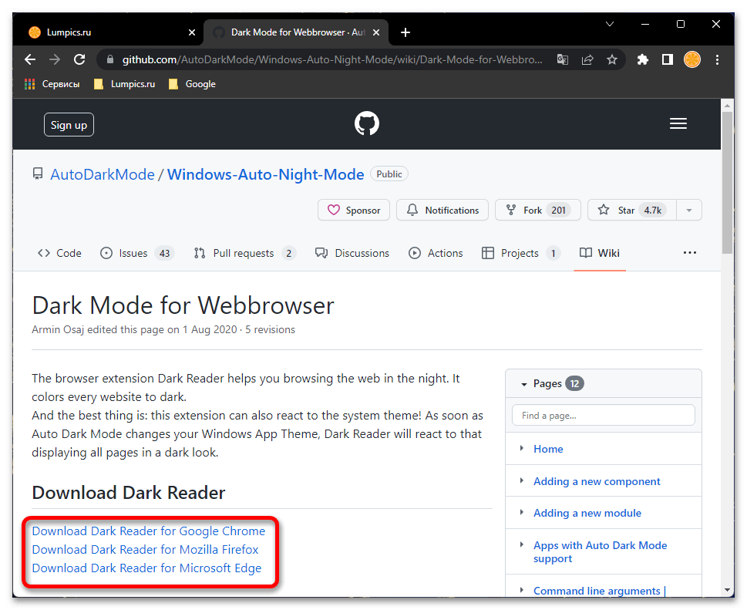Open the Pull requests tab
Screen dimensions: 747x610
pos(245,253)
